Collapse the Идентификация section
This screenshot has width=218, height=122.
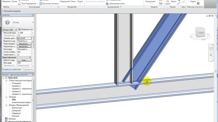(30, 57)
